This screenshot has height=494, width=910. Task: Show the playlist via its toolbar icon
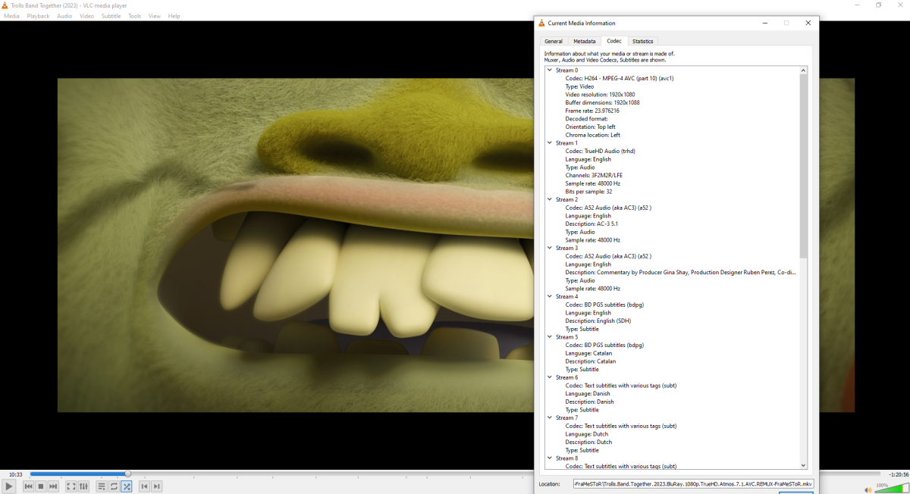(x=101, y=486)
